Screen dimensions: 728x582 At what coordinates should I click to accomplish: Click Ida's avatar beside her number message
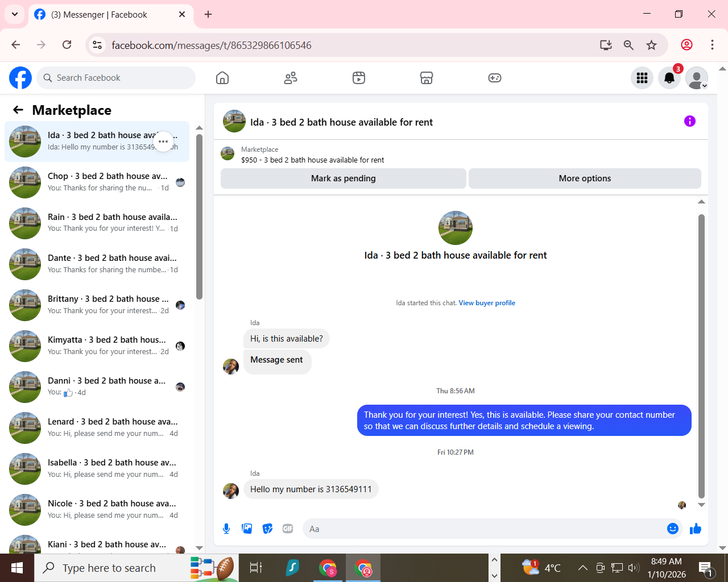(x=231, y=491)
